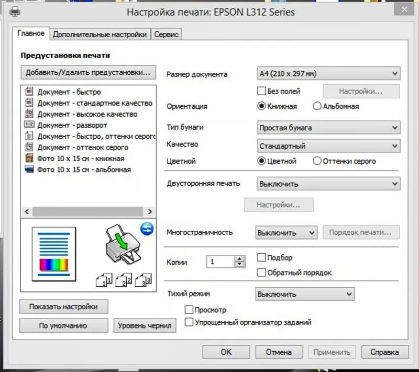Click "Показать настройки" button
Image resolution: width=419 pixels, height=372 pixels.
[x=63, y=307]
